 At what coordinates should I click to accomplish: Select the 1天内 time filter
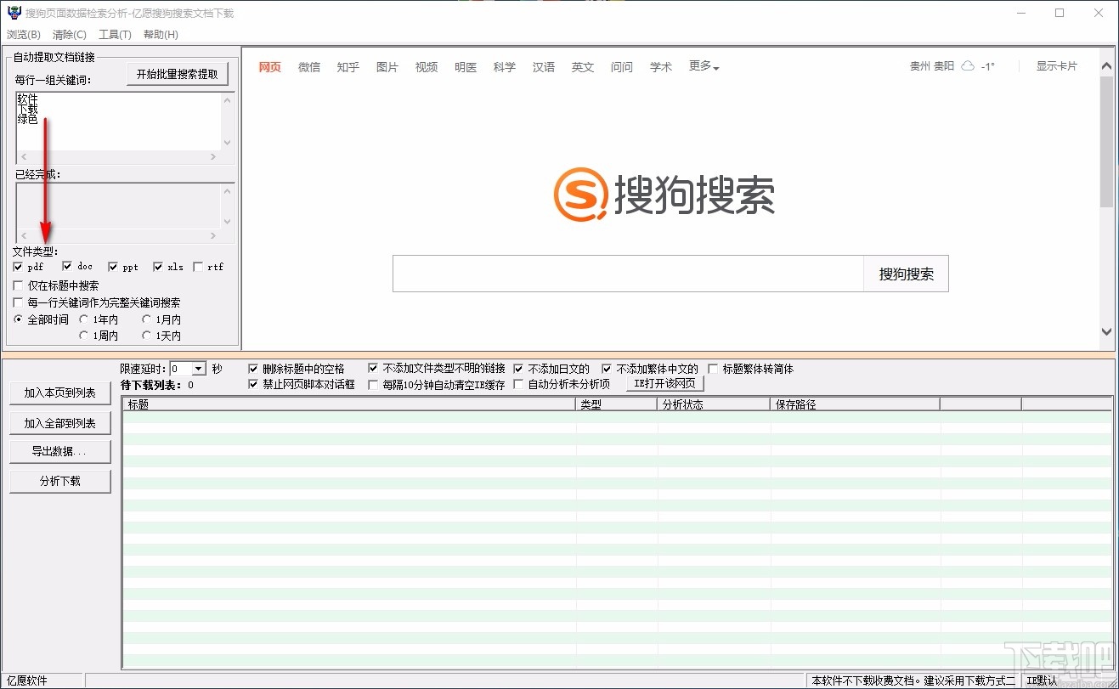[x=148, y=335]
